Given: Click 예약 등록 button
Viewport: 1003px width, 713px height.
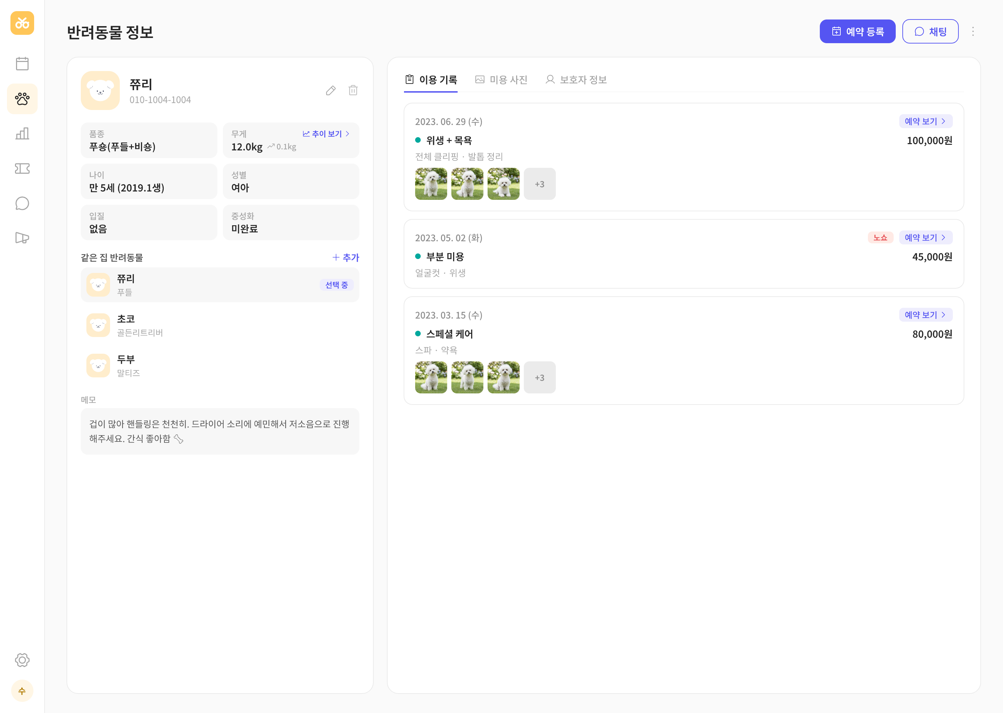Looking at the screenshot, I should (857, 31).
